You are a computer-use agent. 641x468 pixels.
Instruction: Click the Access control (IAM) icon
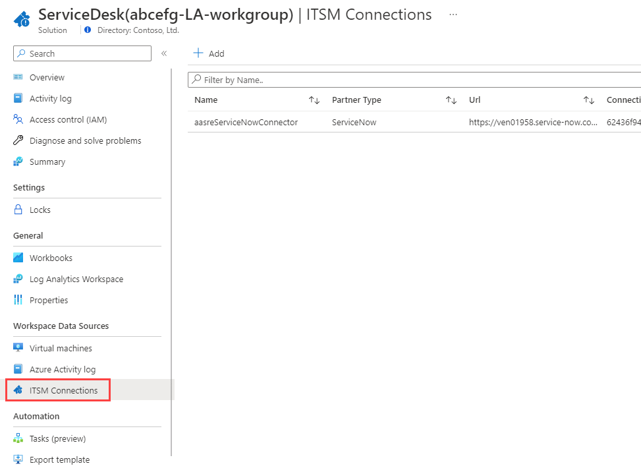click(18, 119)
